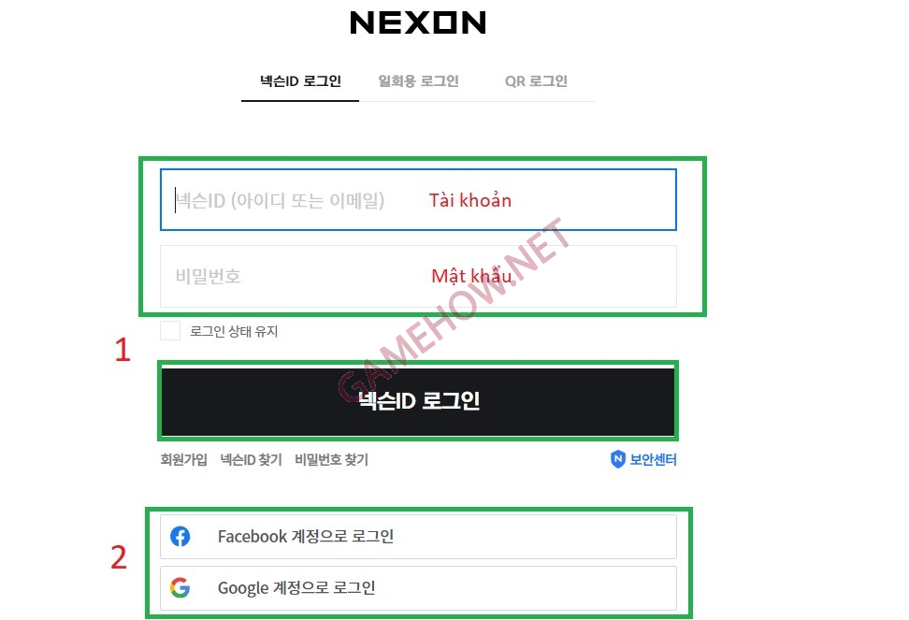
Task: Click the Facebook logo icon
Action: pyautogui.click(x=180, y=537)
